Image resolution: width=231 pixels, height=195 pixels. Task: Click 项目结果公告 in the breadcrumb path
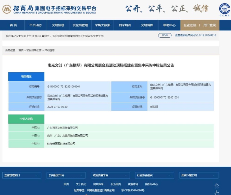[x=34, y=50]
